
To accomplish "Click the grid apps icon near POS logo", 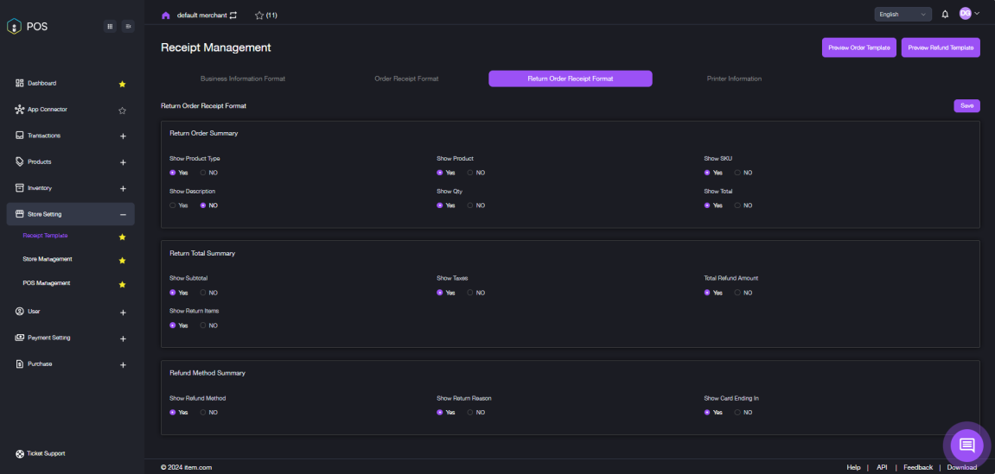I will (x=110, y=26).
